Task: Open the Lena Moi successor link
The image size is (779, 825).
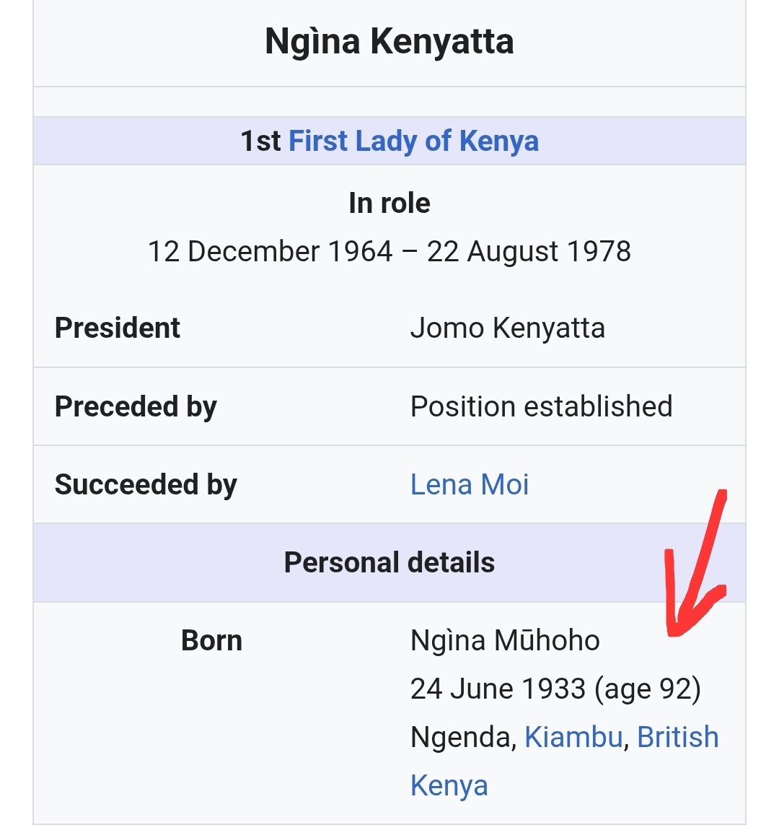Action: click(470, 484)
